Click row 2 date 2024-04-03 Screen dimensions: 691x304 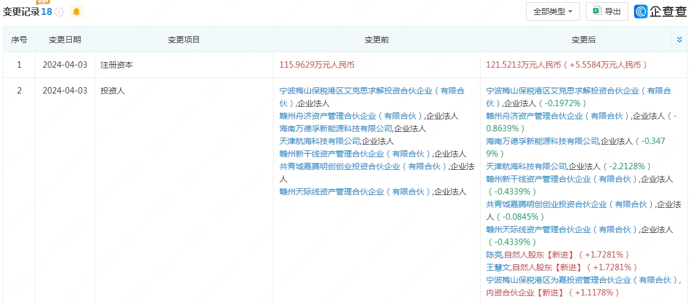click(x=65, y=91)
